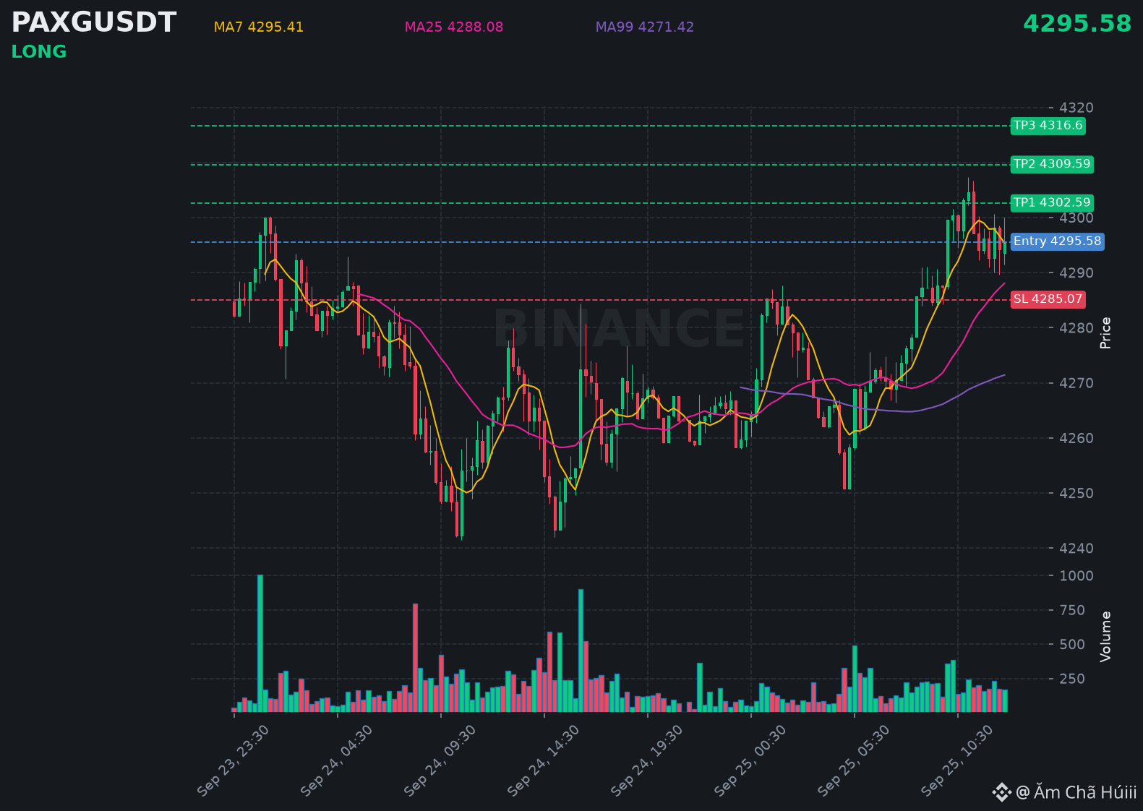Click the MA7 4295.41 indicator legend
Image resolution: width=1143 pixels, height=811 pixels.
[258, 27]
